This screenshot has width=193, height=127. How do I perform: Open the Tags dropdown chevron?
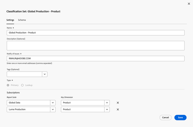tap(45, 74)
